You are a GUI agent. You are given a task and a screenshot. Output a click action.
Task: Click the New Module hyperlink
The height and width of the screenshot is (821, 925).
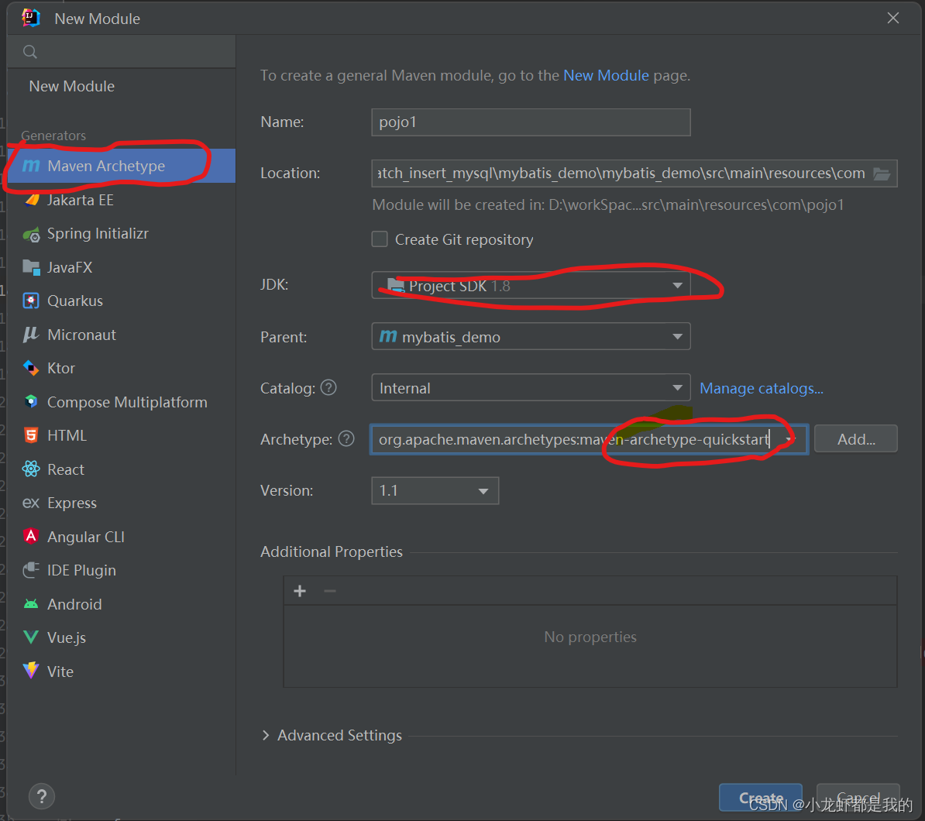click(x=606, y=75)
